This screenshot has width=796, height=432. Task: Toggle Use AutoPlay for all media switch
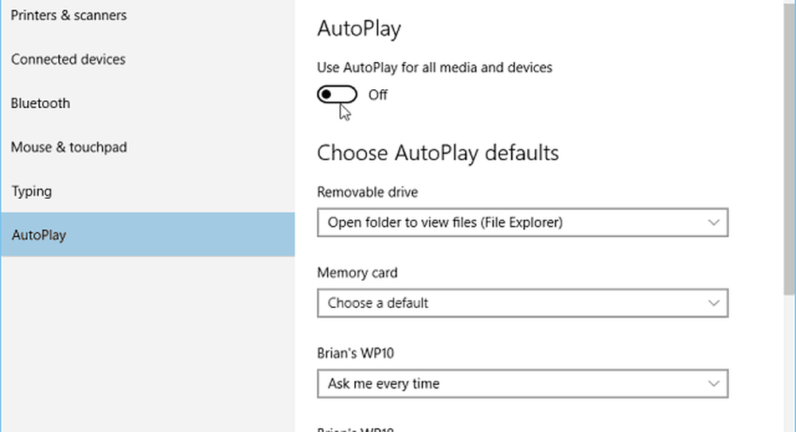point(337,95)
